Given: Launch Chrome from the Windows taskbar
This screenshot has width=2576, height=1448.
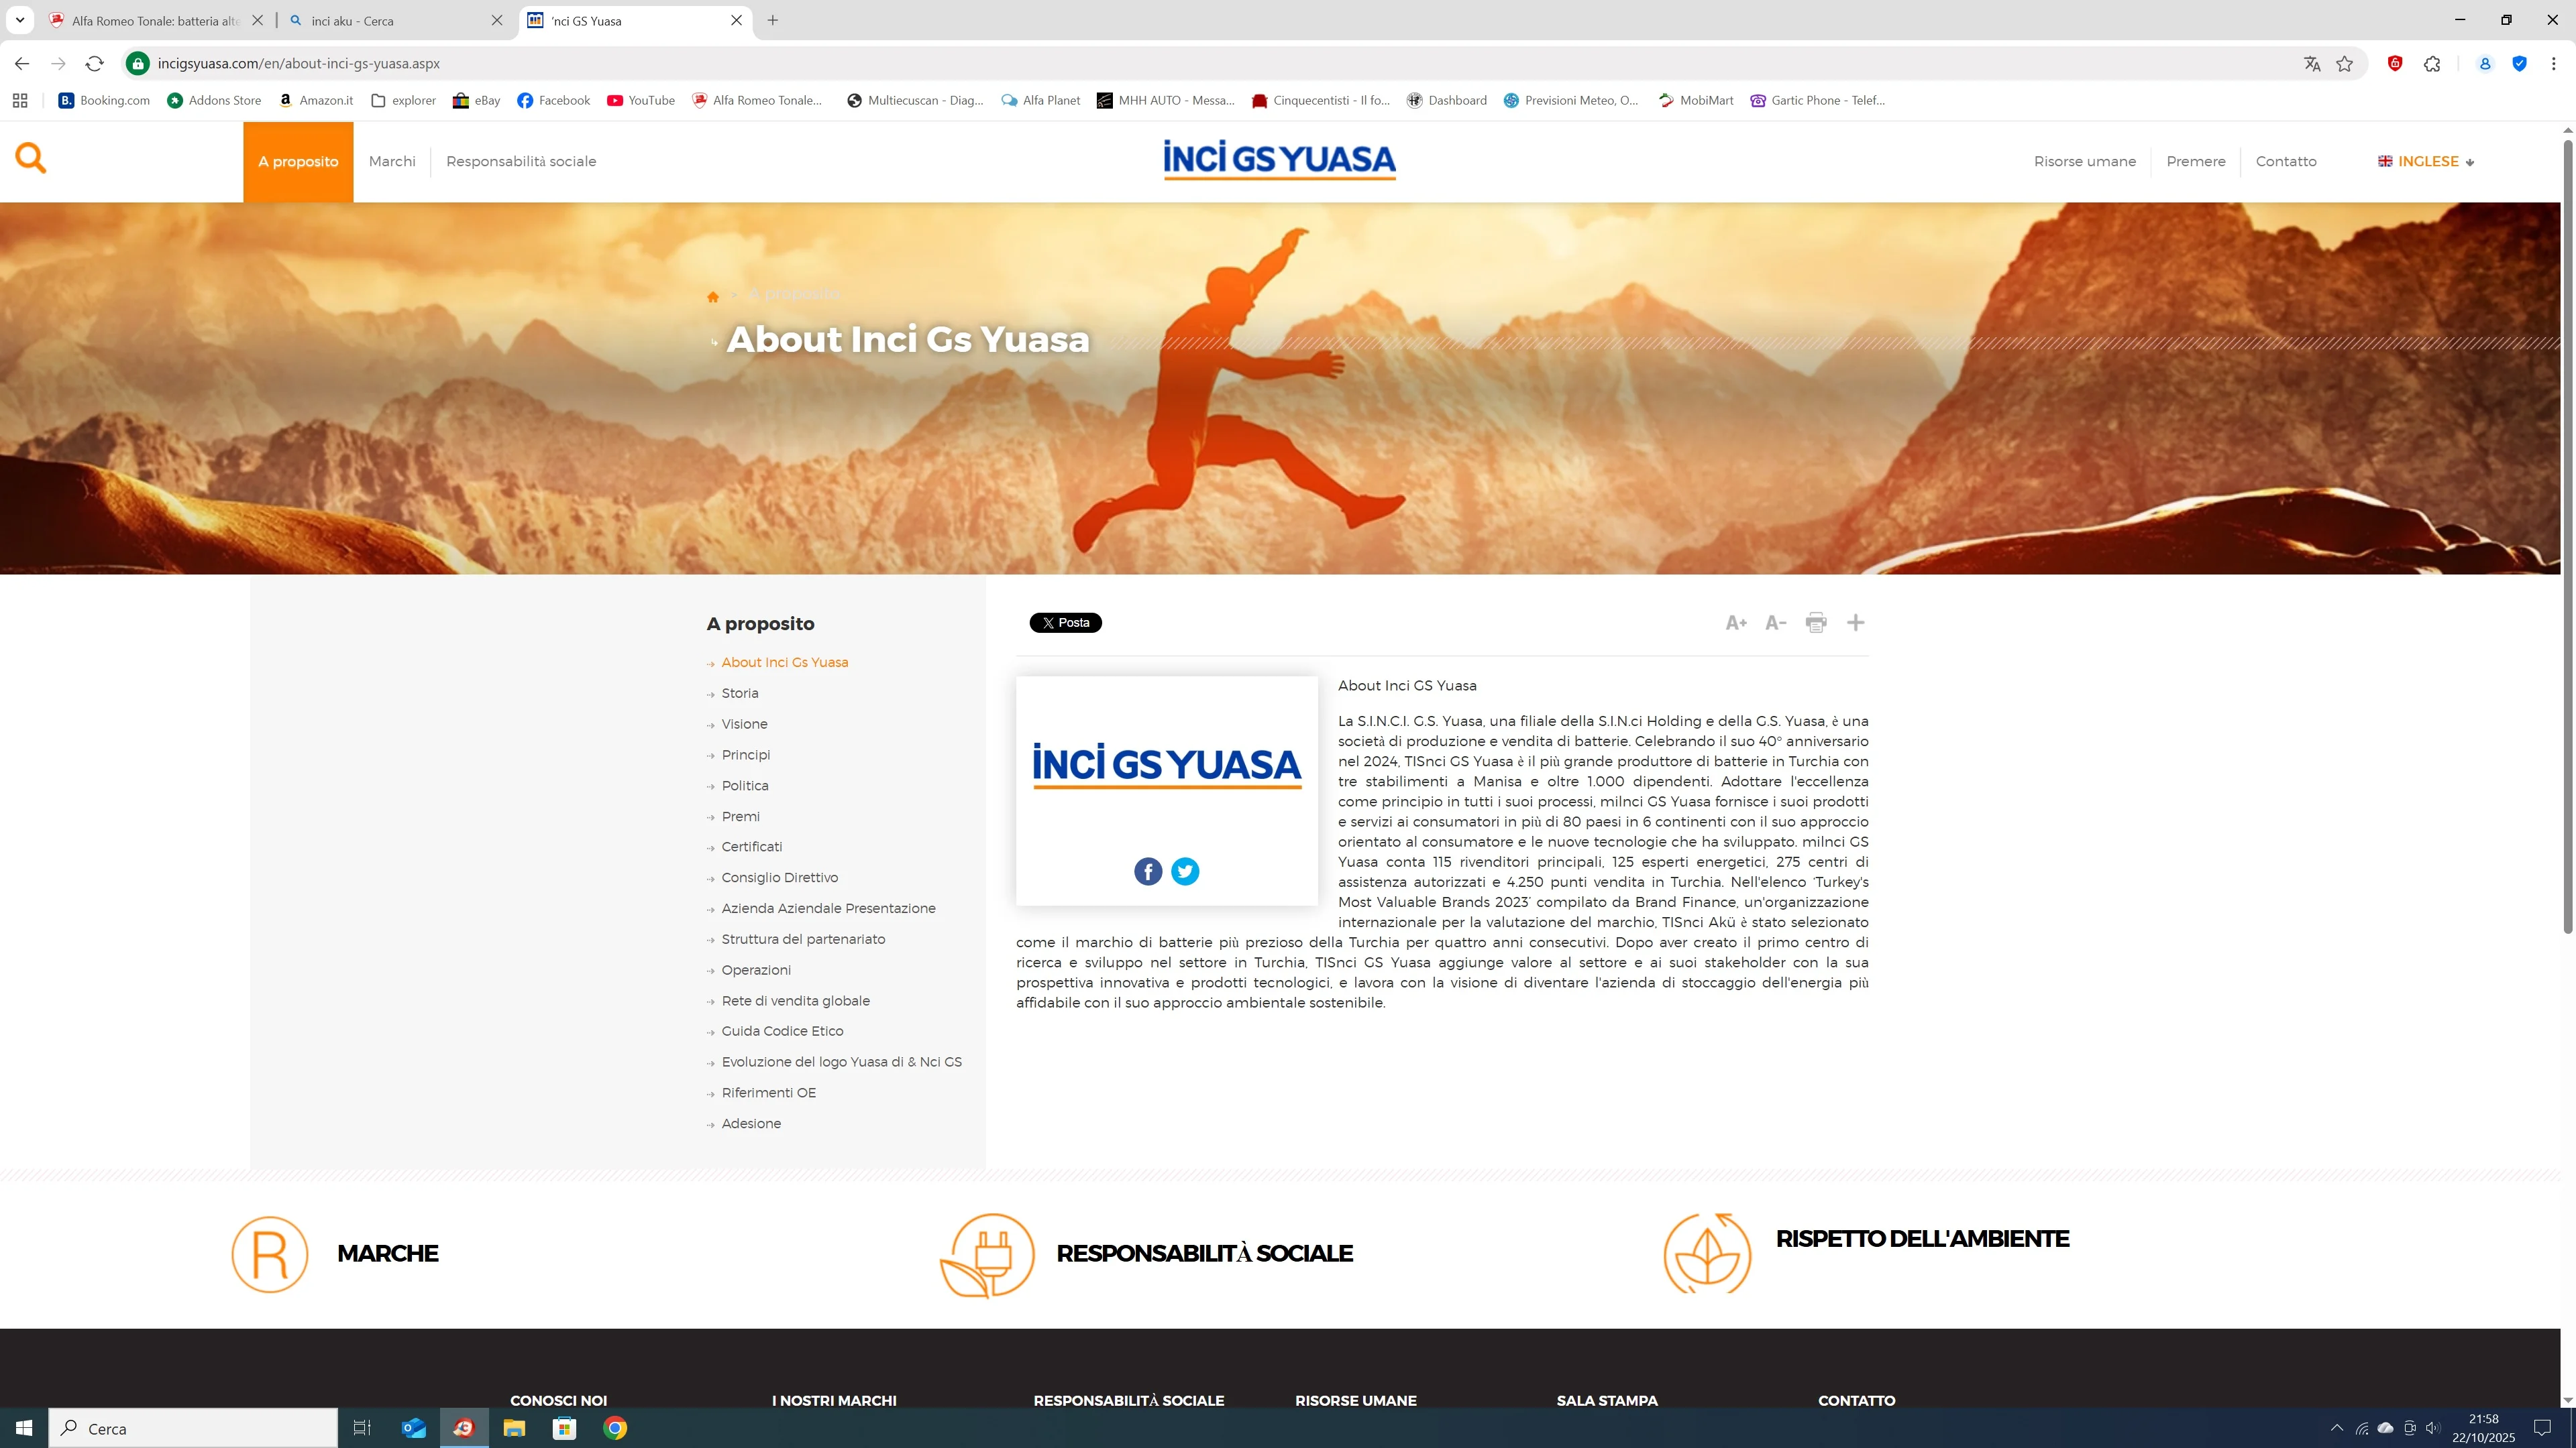Looking at the screenshot, I should (616, 1428).
